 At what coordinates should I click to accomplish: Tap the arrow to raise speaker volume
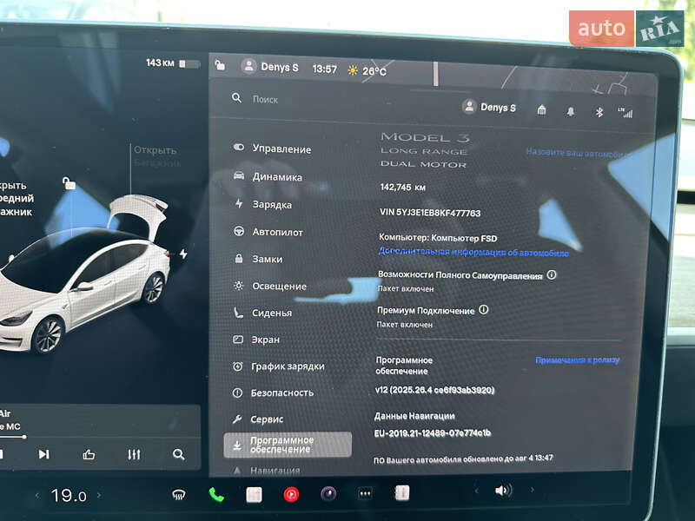532,490
